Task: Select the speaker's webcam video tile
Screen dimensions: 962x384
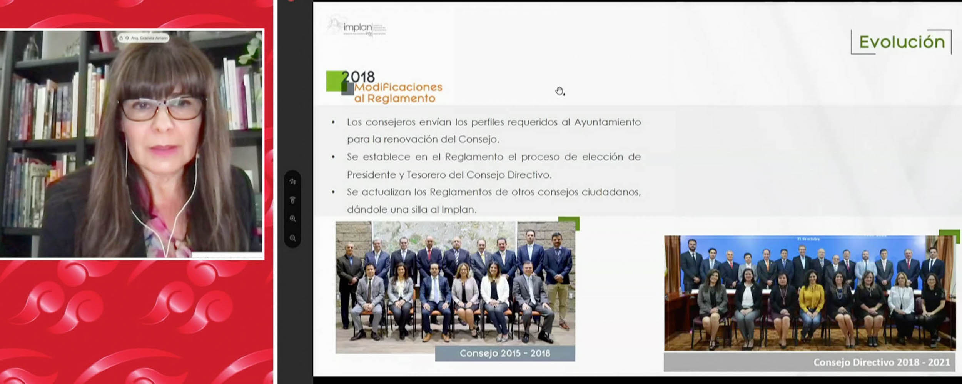Action: click(132, 144)
